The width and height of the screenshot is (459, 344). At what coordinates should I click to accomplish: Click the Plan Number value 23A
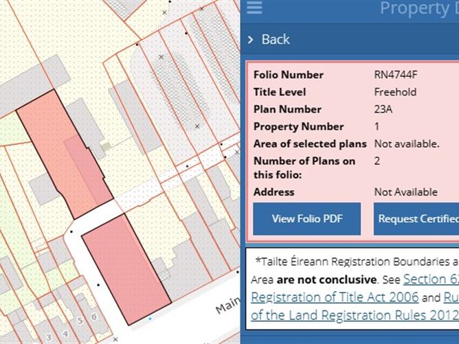[x=383, y=109]
